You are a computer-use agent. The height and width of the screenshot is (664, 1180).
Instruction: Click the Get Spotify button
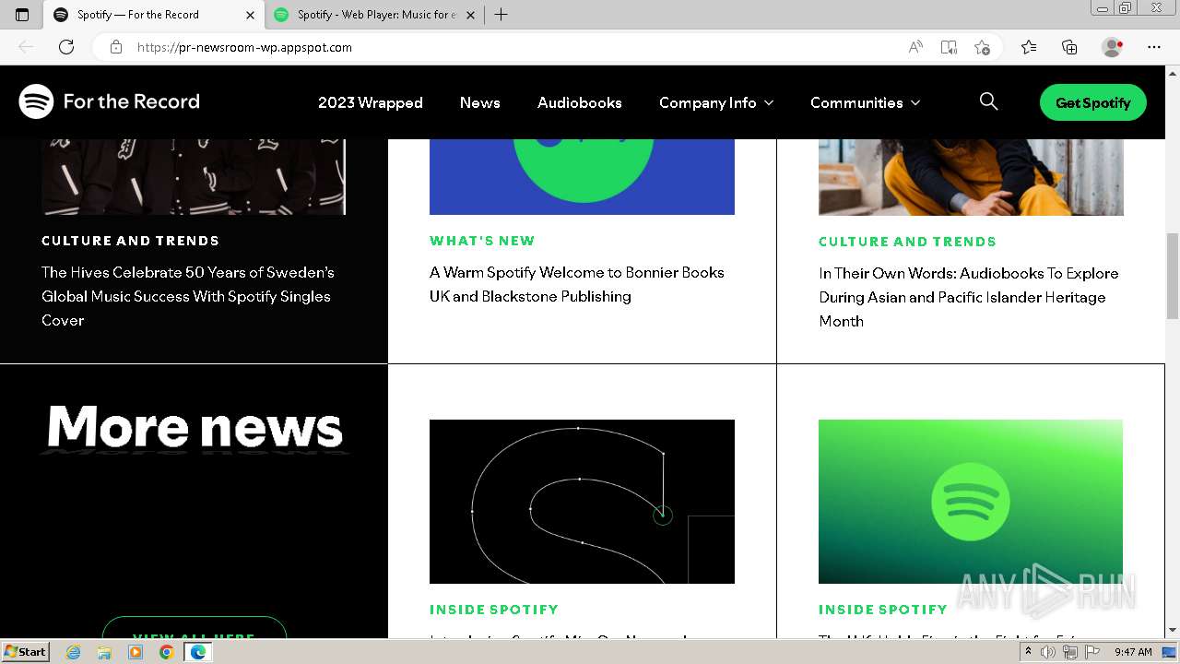tap(1093, 102)
